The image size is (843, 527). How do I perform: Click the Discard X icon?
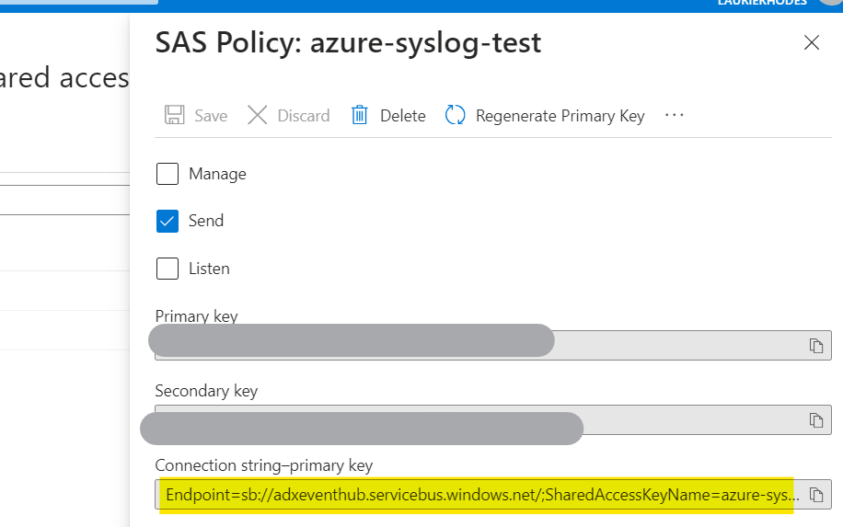[x=257, y=115]
